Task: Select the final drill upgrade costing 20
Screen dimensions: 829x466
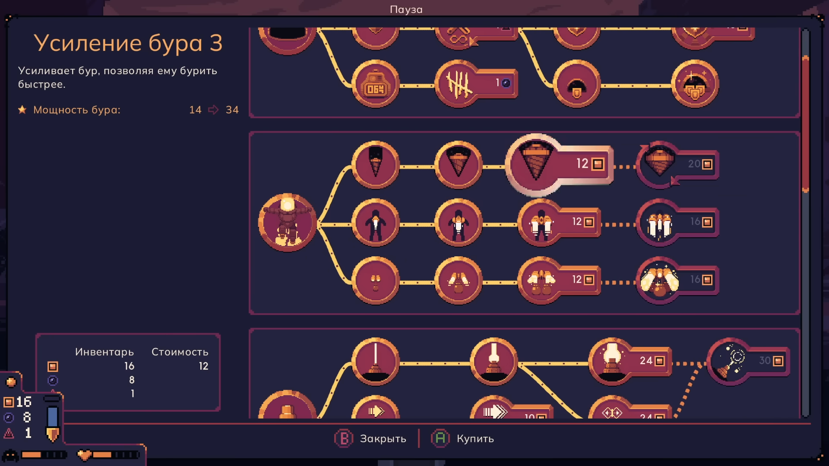Action: coord(678,164)
